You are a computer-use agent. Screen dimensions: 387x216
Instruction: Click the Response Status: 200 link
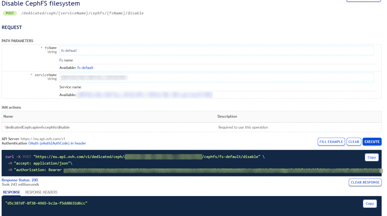click(x=20, y=180)
